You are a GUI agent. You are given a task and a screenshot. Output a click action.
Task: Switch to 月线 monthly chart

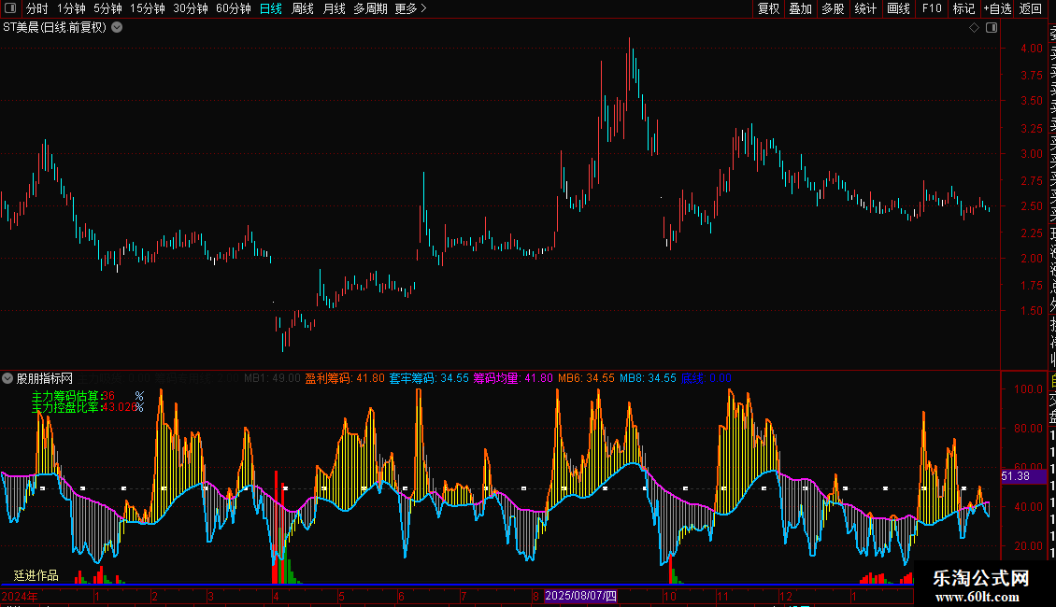(x=334, y=8)
